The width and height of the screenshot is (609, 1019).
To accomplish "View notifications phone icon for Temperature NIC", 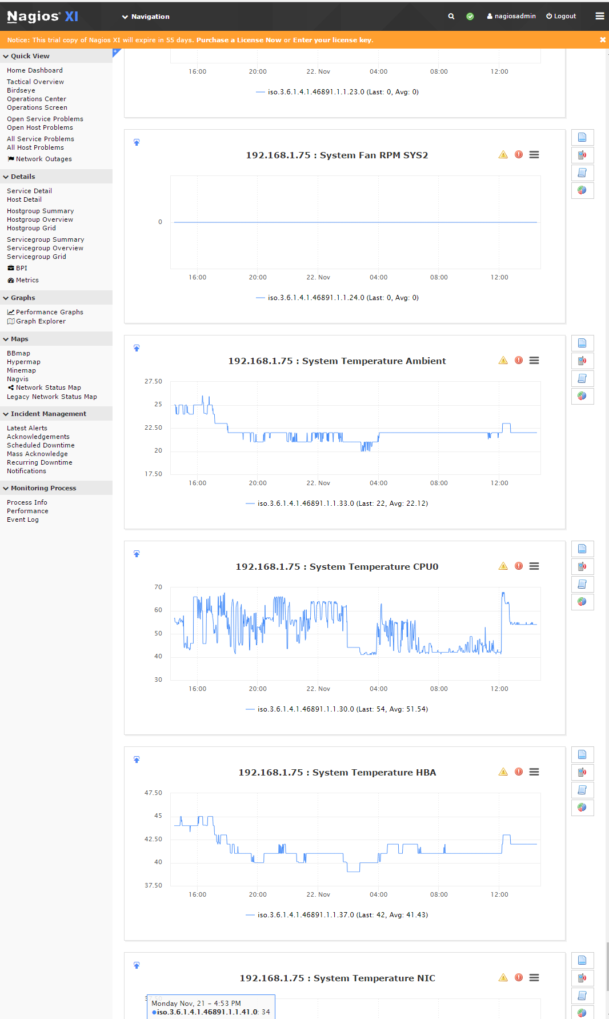I will [x=582, y=978].
